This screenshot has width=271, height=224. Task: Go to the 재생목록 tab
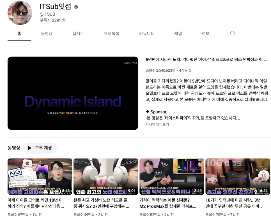111,33
